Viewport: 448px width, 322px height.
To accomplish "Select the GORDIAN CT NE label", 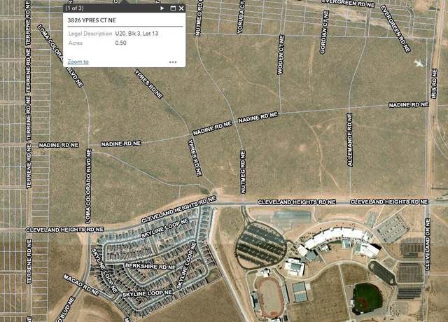I will click(x=324, y=32).
